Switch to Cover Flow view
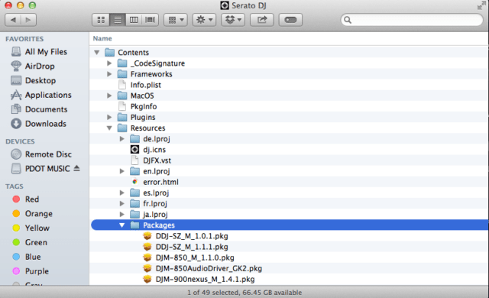Screen dimensions: 489x298 click(150, 20)
